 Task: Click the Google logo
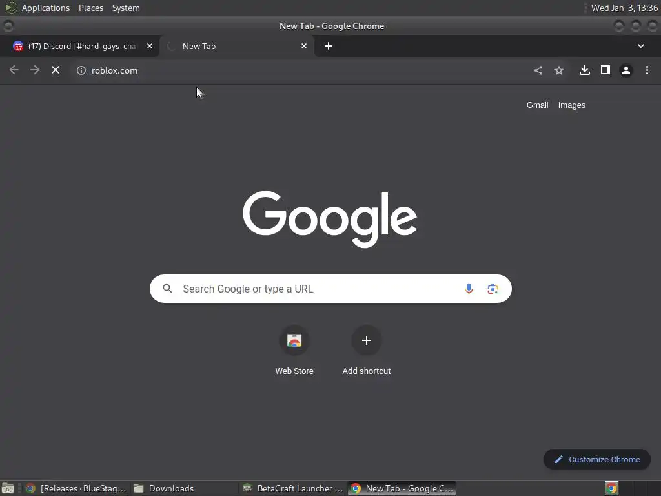330,219
